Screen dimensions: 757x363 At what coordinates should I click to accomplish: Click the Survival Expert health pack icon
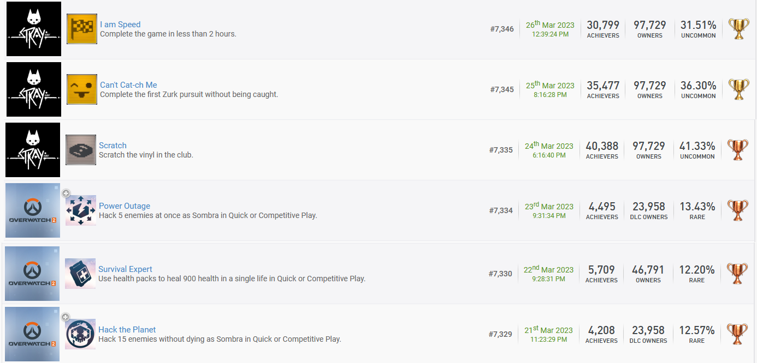pos(80,274)
